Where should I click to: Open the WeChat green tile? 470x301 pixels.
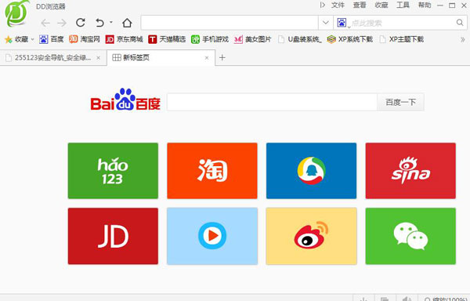[410, 236]
